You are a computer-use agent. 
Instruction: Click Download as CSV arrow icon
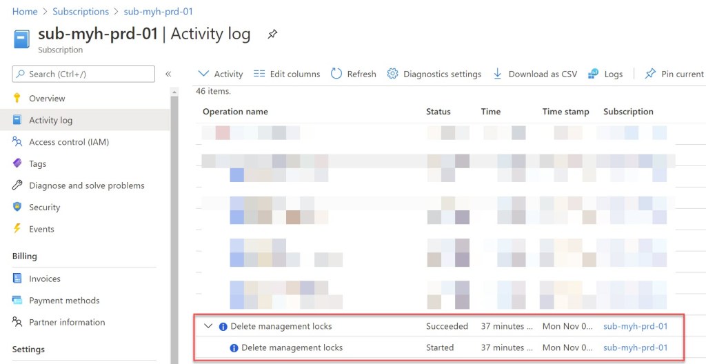(x=497, y=74)
